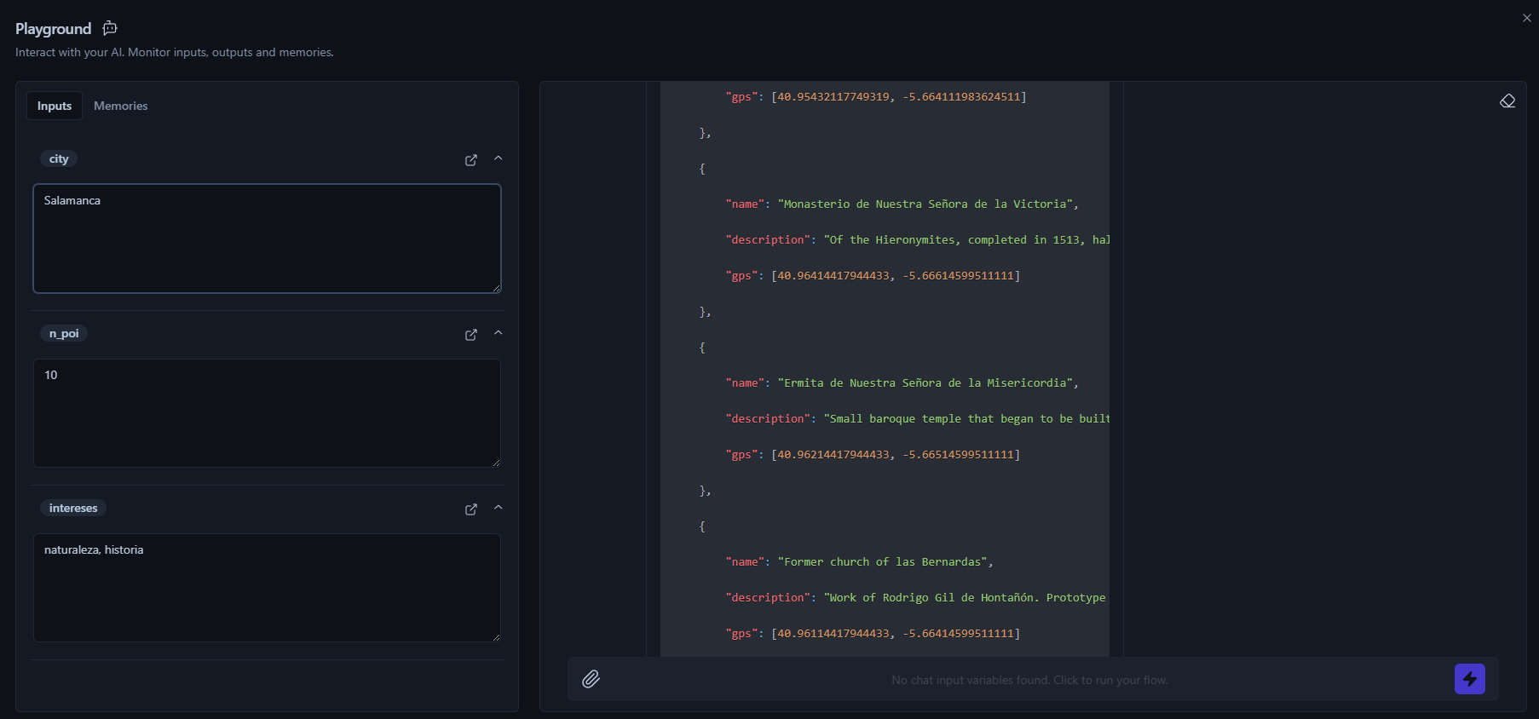Collapse the intereses input section
The width and height of the screenshot is (1539, 719).
coord(499,508)
